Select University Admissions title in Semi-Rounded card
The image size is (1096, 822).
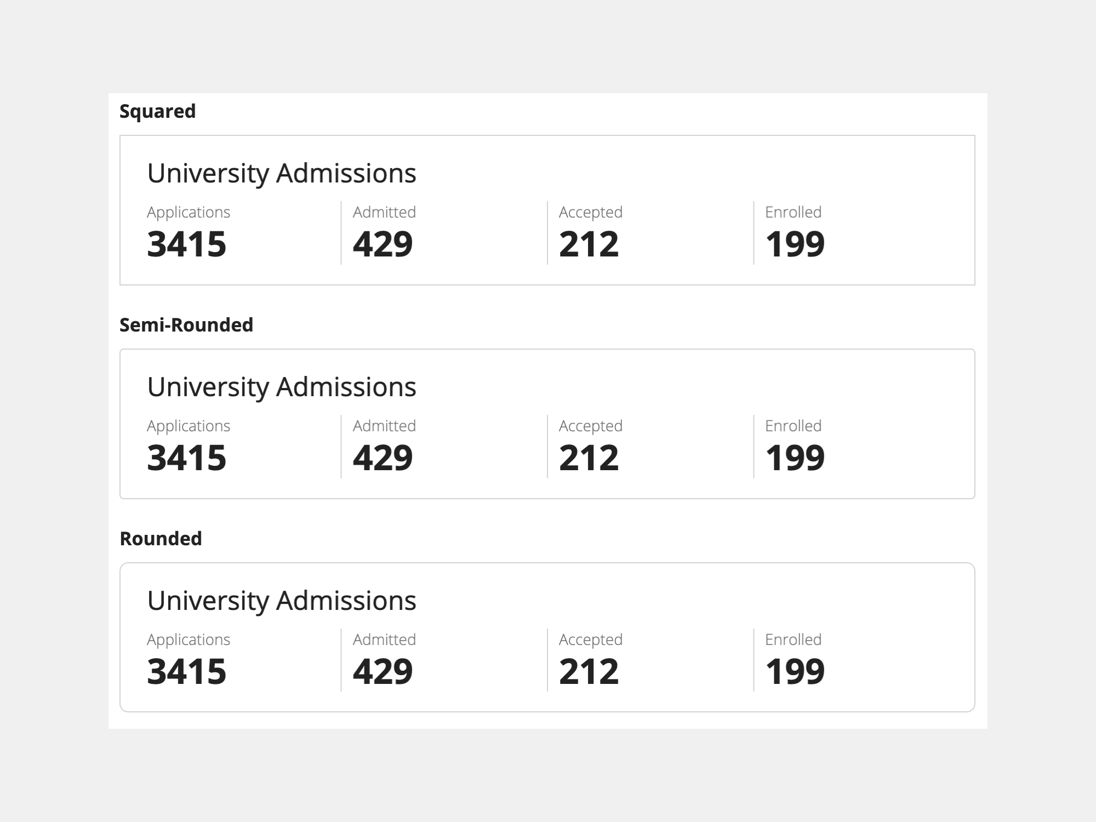click(x=282, y=387)
